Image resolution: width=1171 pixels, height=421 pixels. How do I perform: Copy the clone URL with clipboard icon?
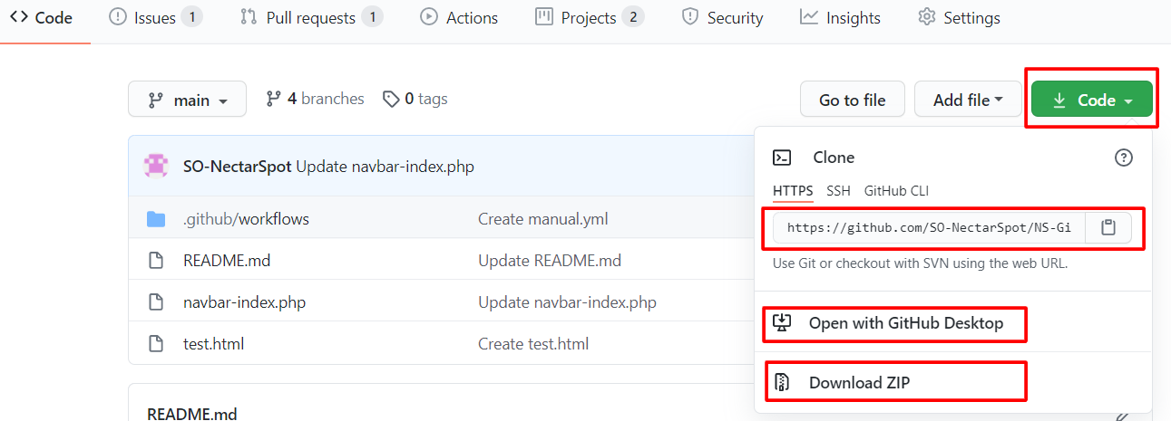1108,228
